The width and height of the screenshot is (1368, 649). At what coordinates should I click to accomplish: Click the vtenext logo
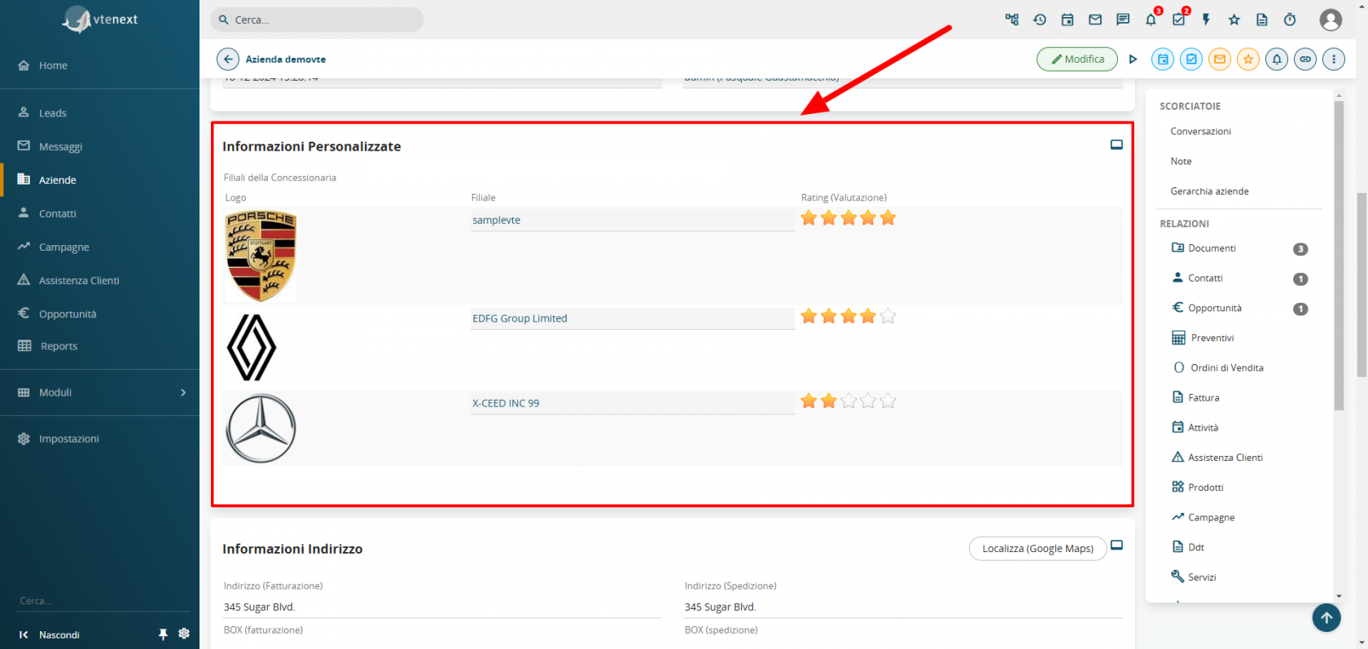point(100,20)
